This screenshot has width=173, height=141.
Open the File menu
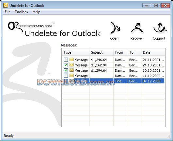click(8, 12)
